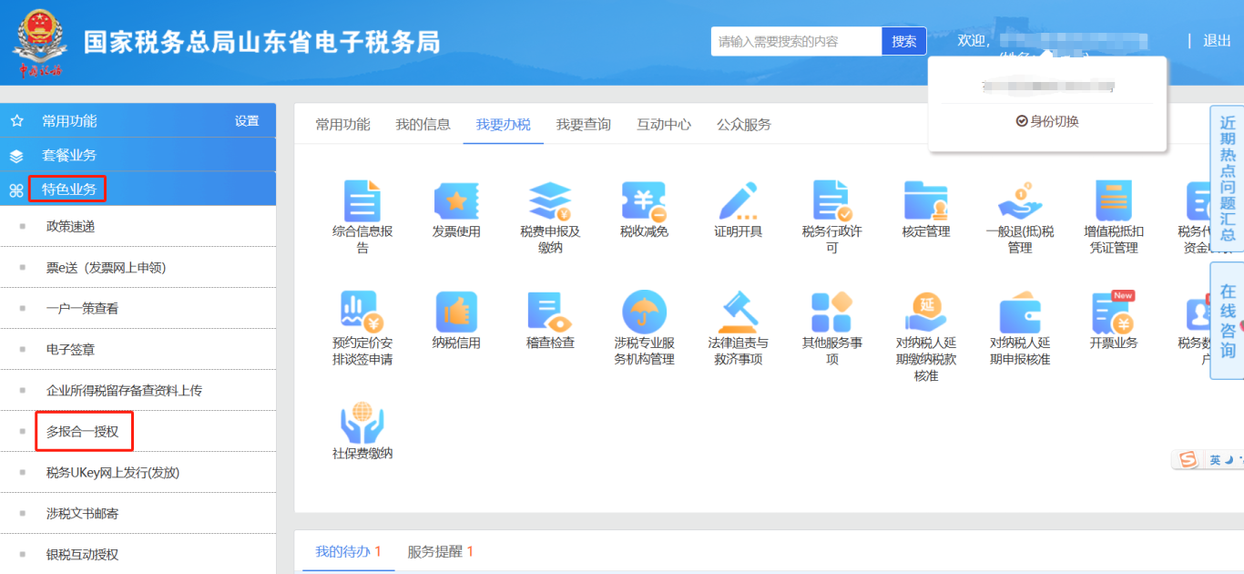The height and width of the screenshot is (574, 1244).
Task: Open the 对纳税人延期申报核准 wallet icon
Action: point(1020,314)
